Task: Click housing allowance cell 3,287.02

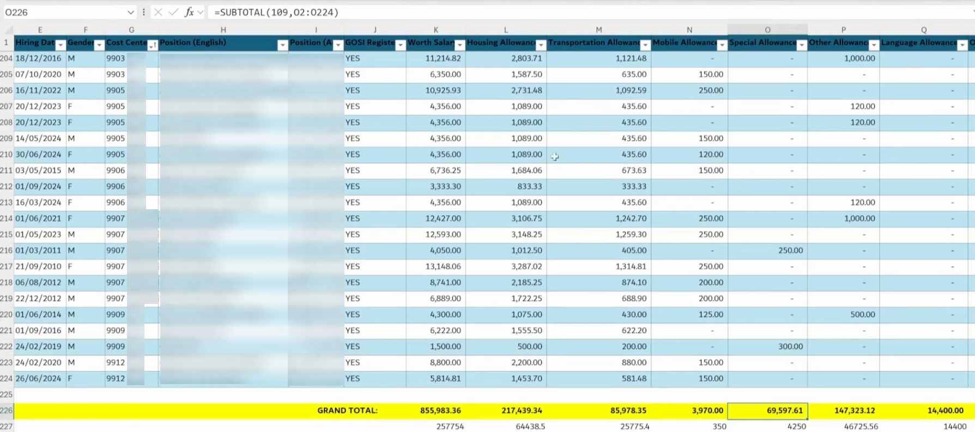Action: coord(506,266)
